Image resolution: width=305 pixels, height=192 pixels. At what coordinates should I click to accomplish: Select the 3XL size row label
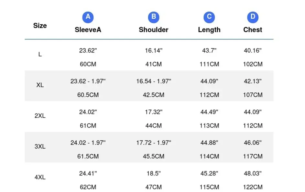click(x=40, y=146)
